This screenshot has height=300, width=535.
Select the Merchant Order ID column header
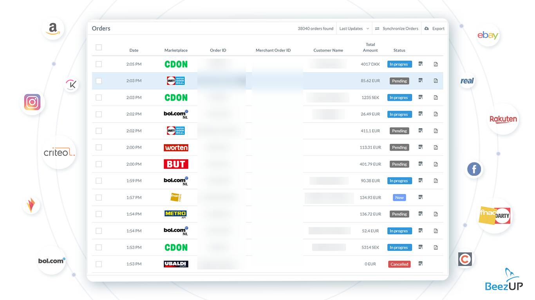[x=273, y=50]
